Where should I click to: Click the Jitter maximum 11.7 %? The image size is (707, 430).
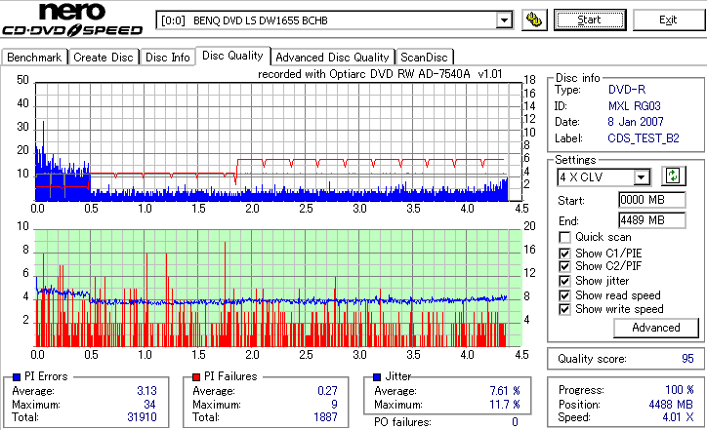[x=505, y=405]
